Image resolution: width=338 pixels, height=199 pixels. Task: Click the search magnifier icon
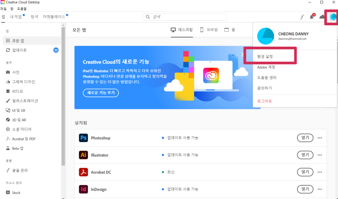pos(147,17)
